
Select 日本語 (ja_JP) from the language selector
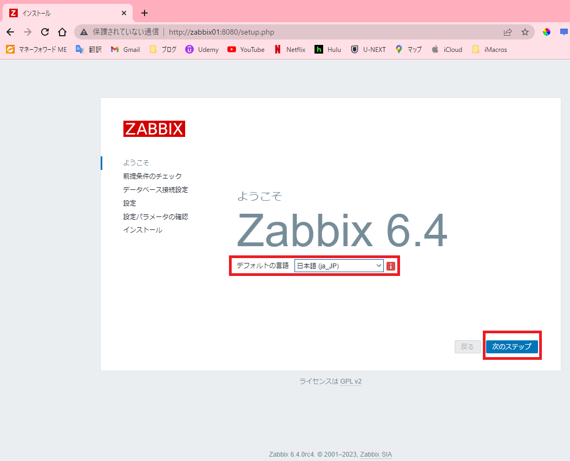point(338,265)
